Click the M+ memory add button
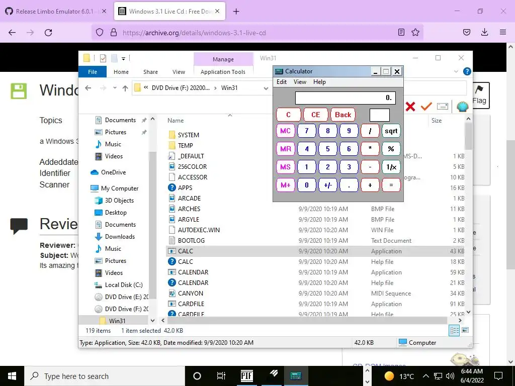Screen dimensions: 515x386 [x=286, y=185]
